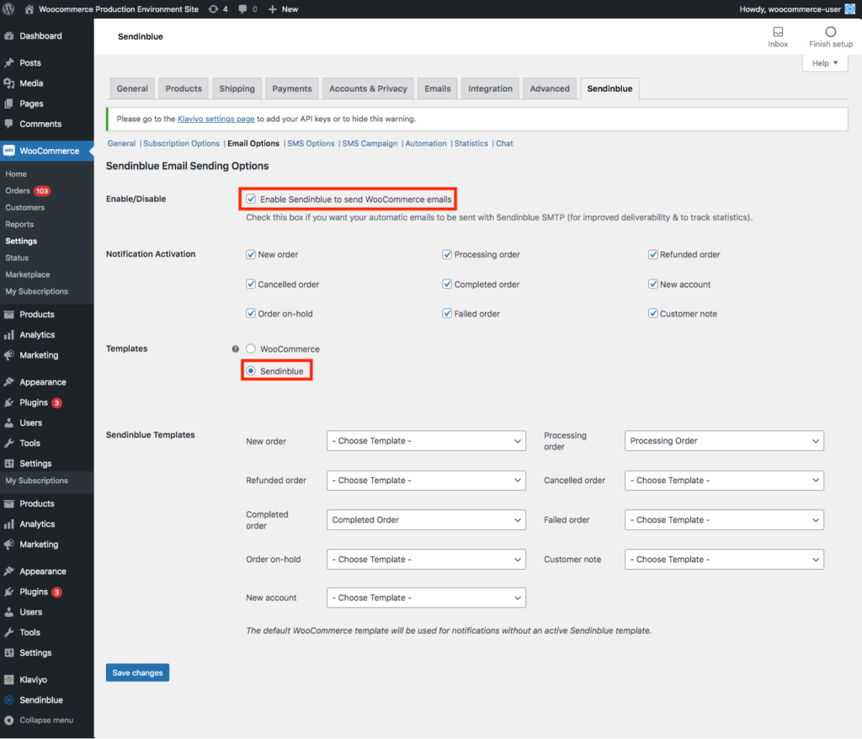Screen dimensions: 862x739
Task: Uncheck the Processing order notification checkbox
Action: coord(447,254)
